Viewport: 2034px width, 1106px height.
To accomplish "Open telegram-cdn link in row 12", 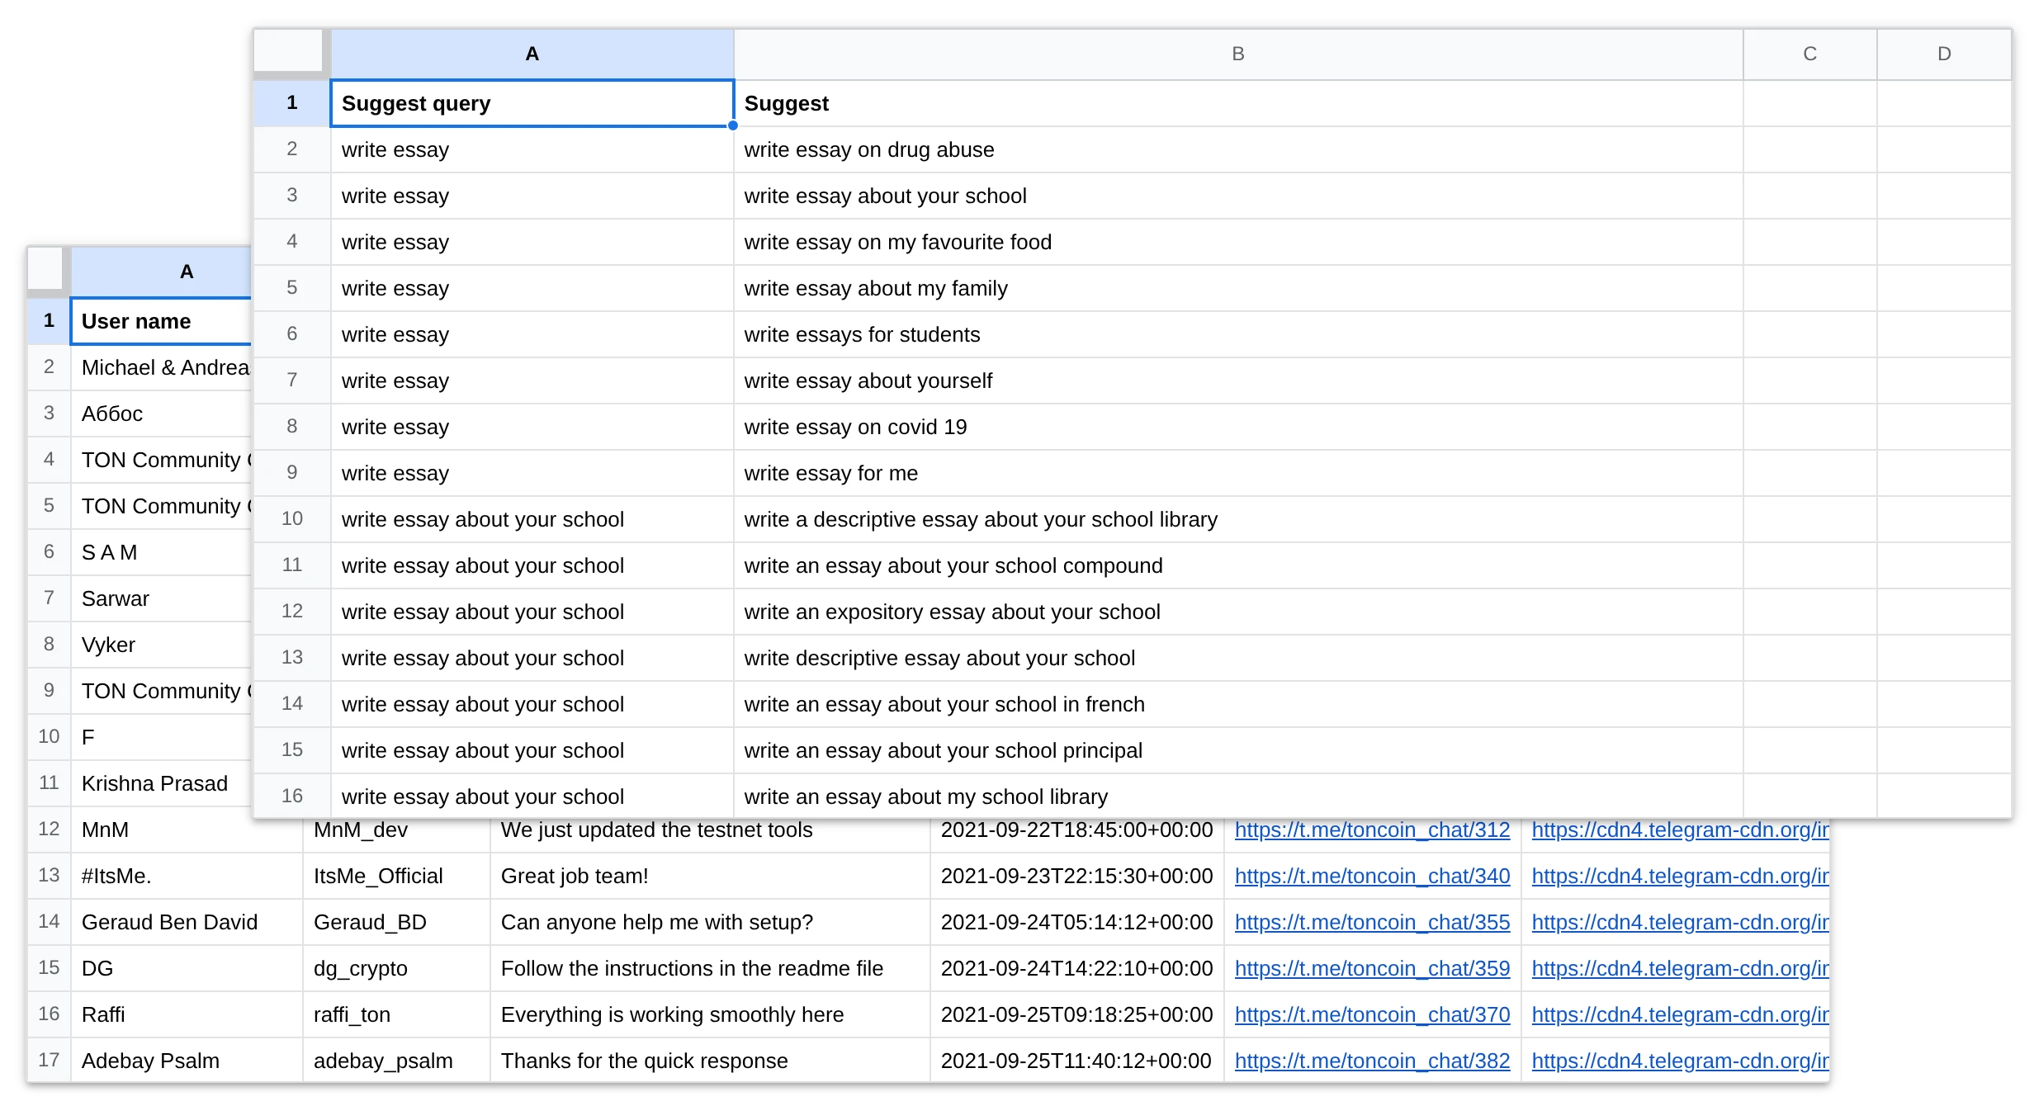I will [1680, 829].
